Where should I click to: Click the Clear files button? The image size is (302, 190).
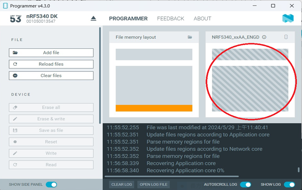(51, 76)
